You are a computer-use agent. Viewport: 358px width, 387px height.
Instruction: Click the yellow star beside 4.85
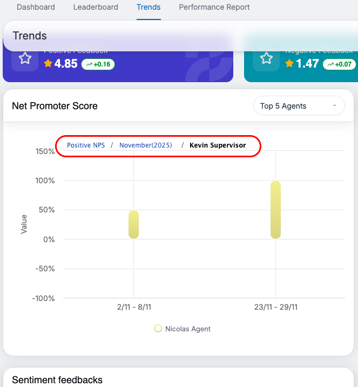tap(48, 64)
